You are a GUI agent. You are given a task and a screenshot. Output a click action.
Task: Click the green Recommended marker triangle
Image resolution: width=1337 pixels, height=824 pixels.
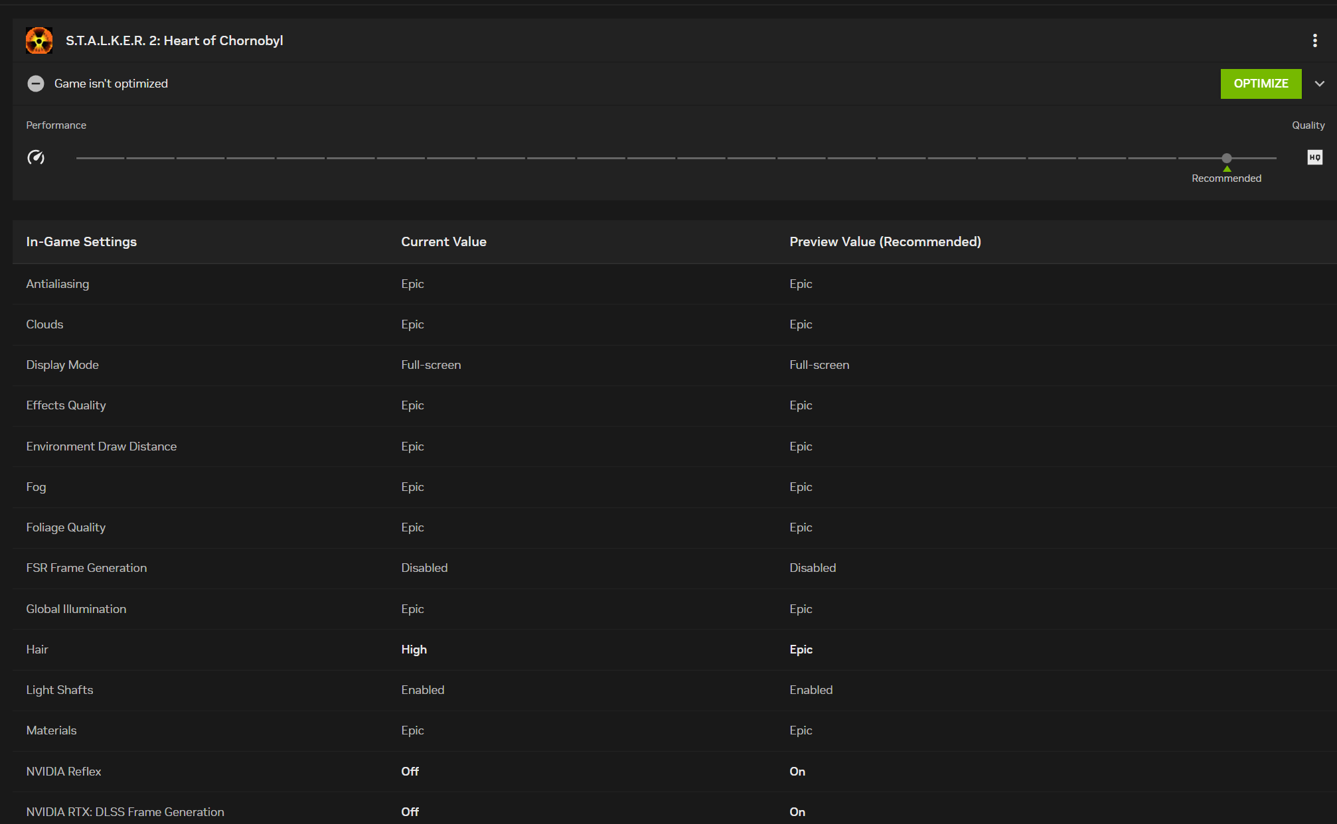pos(1227,169)
